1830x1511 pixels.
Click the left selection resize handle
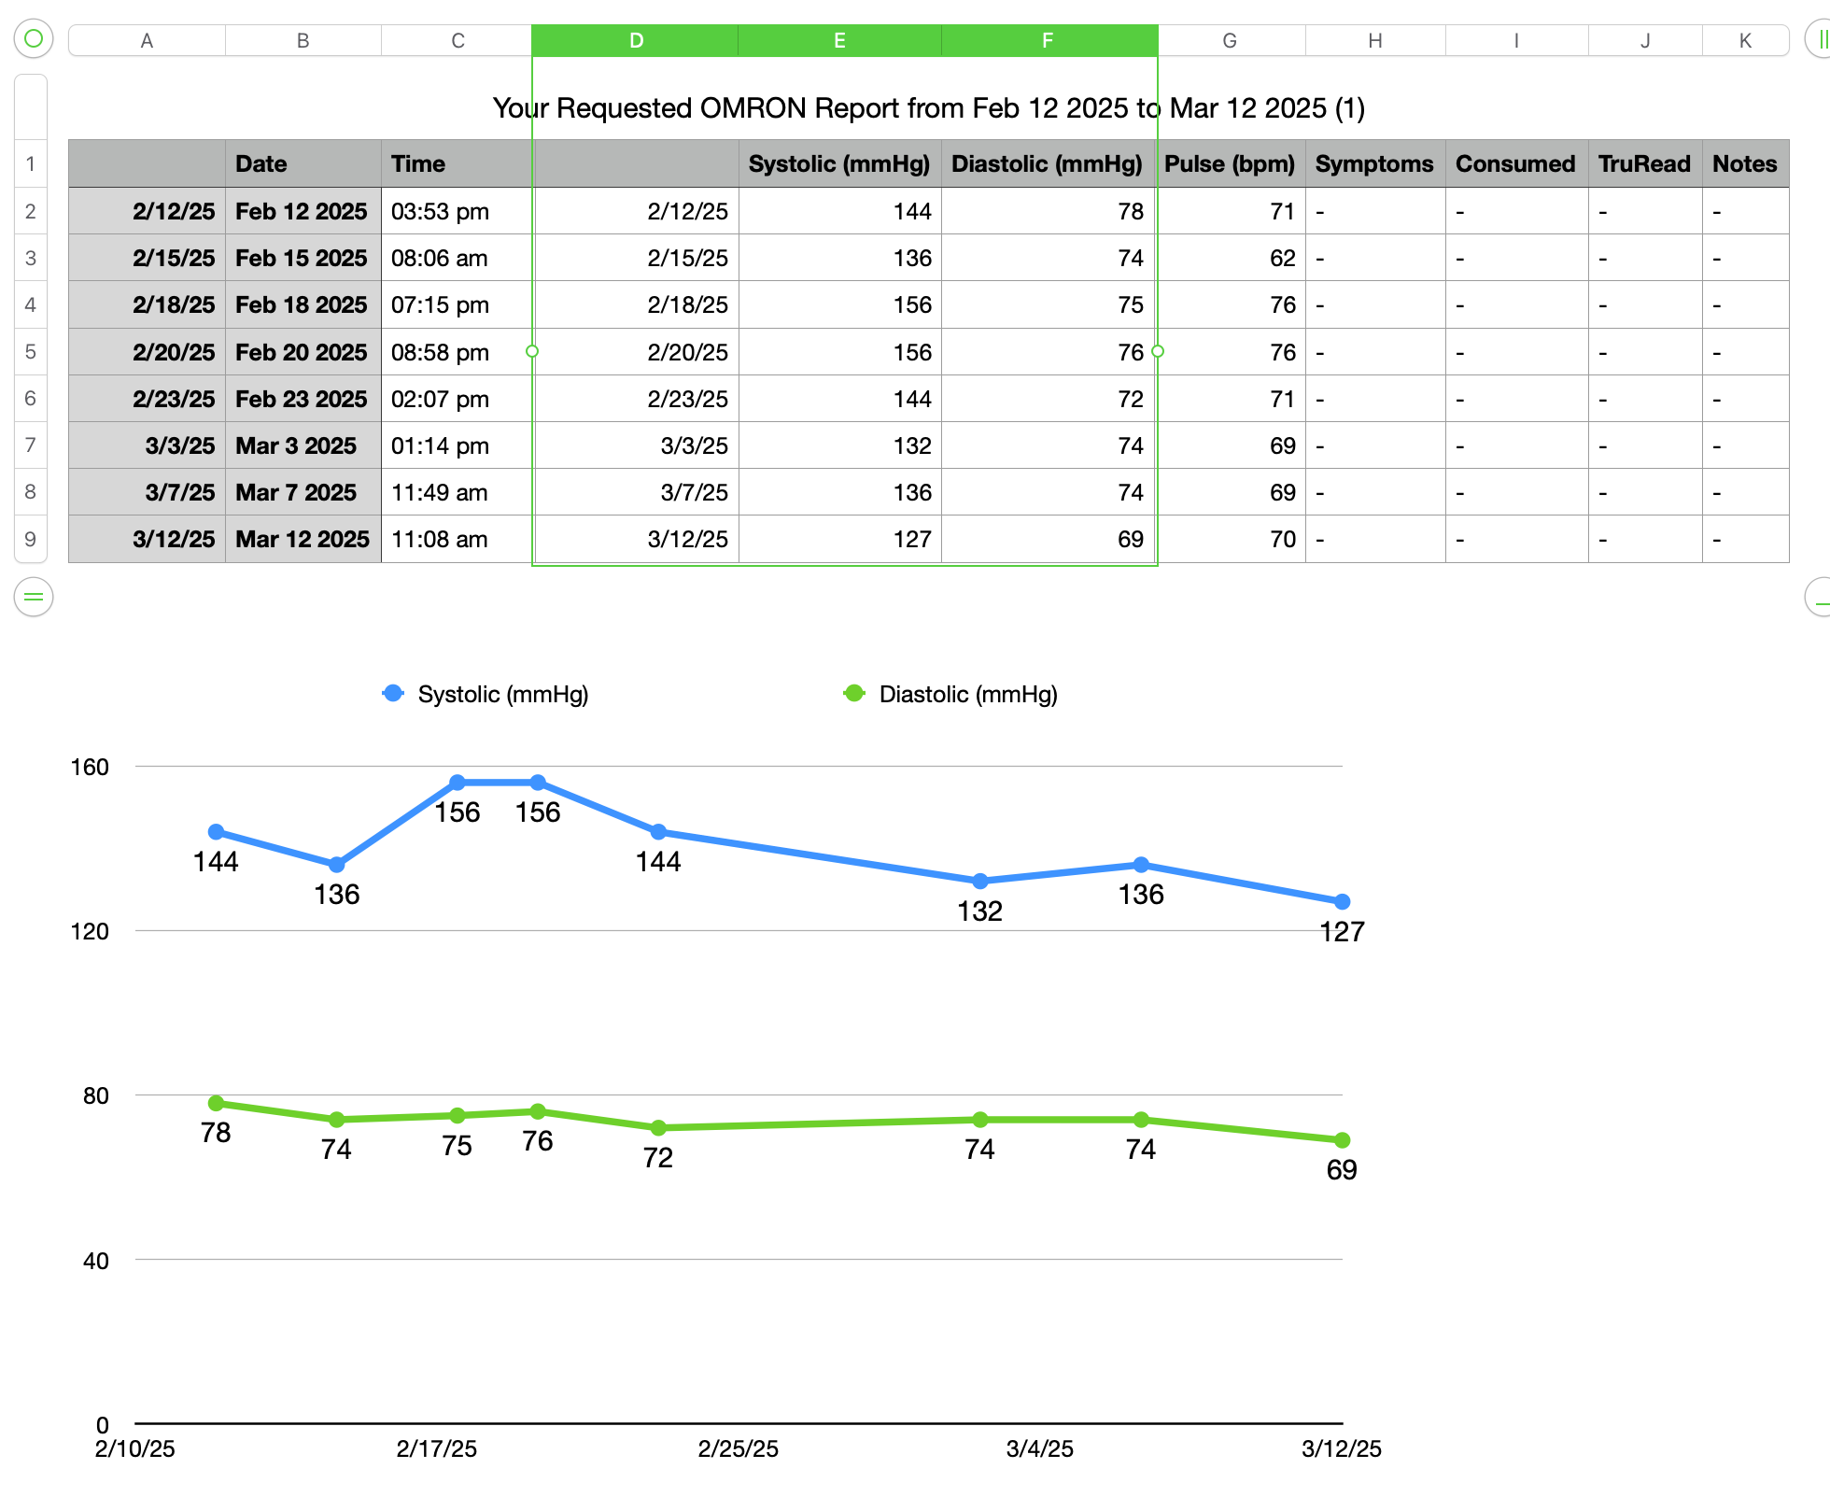[532, 351]
